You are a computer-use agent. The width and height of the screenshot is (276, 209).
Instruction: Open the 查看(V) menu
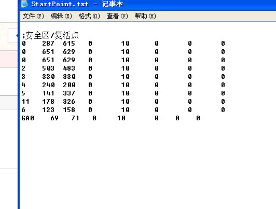pos(117,16)
